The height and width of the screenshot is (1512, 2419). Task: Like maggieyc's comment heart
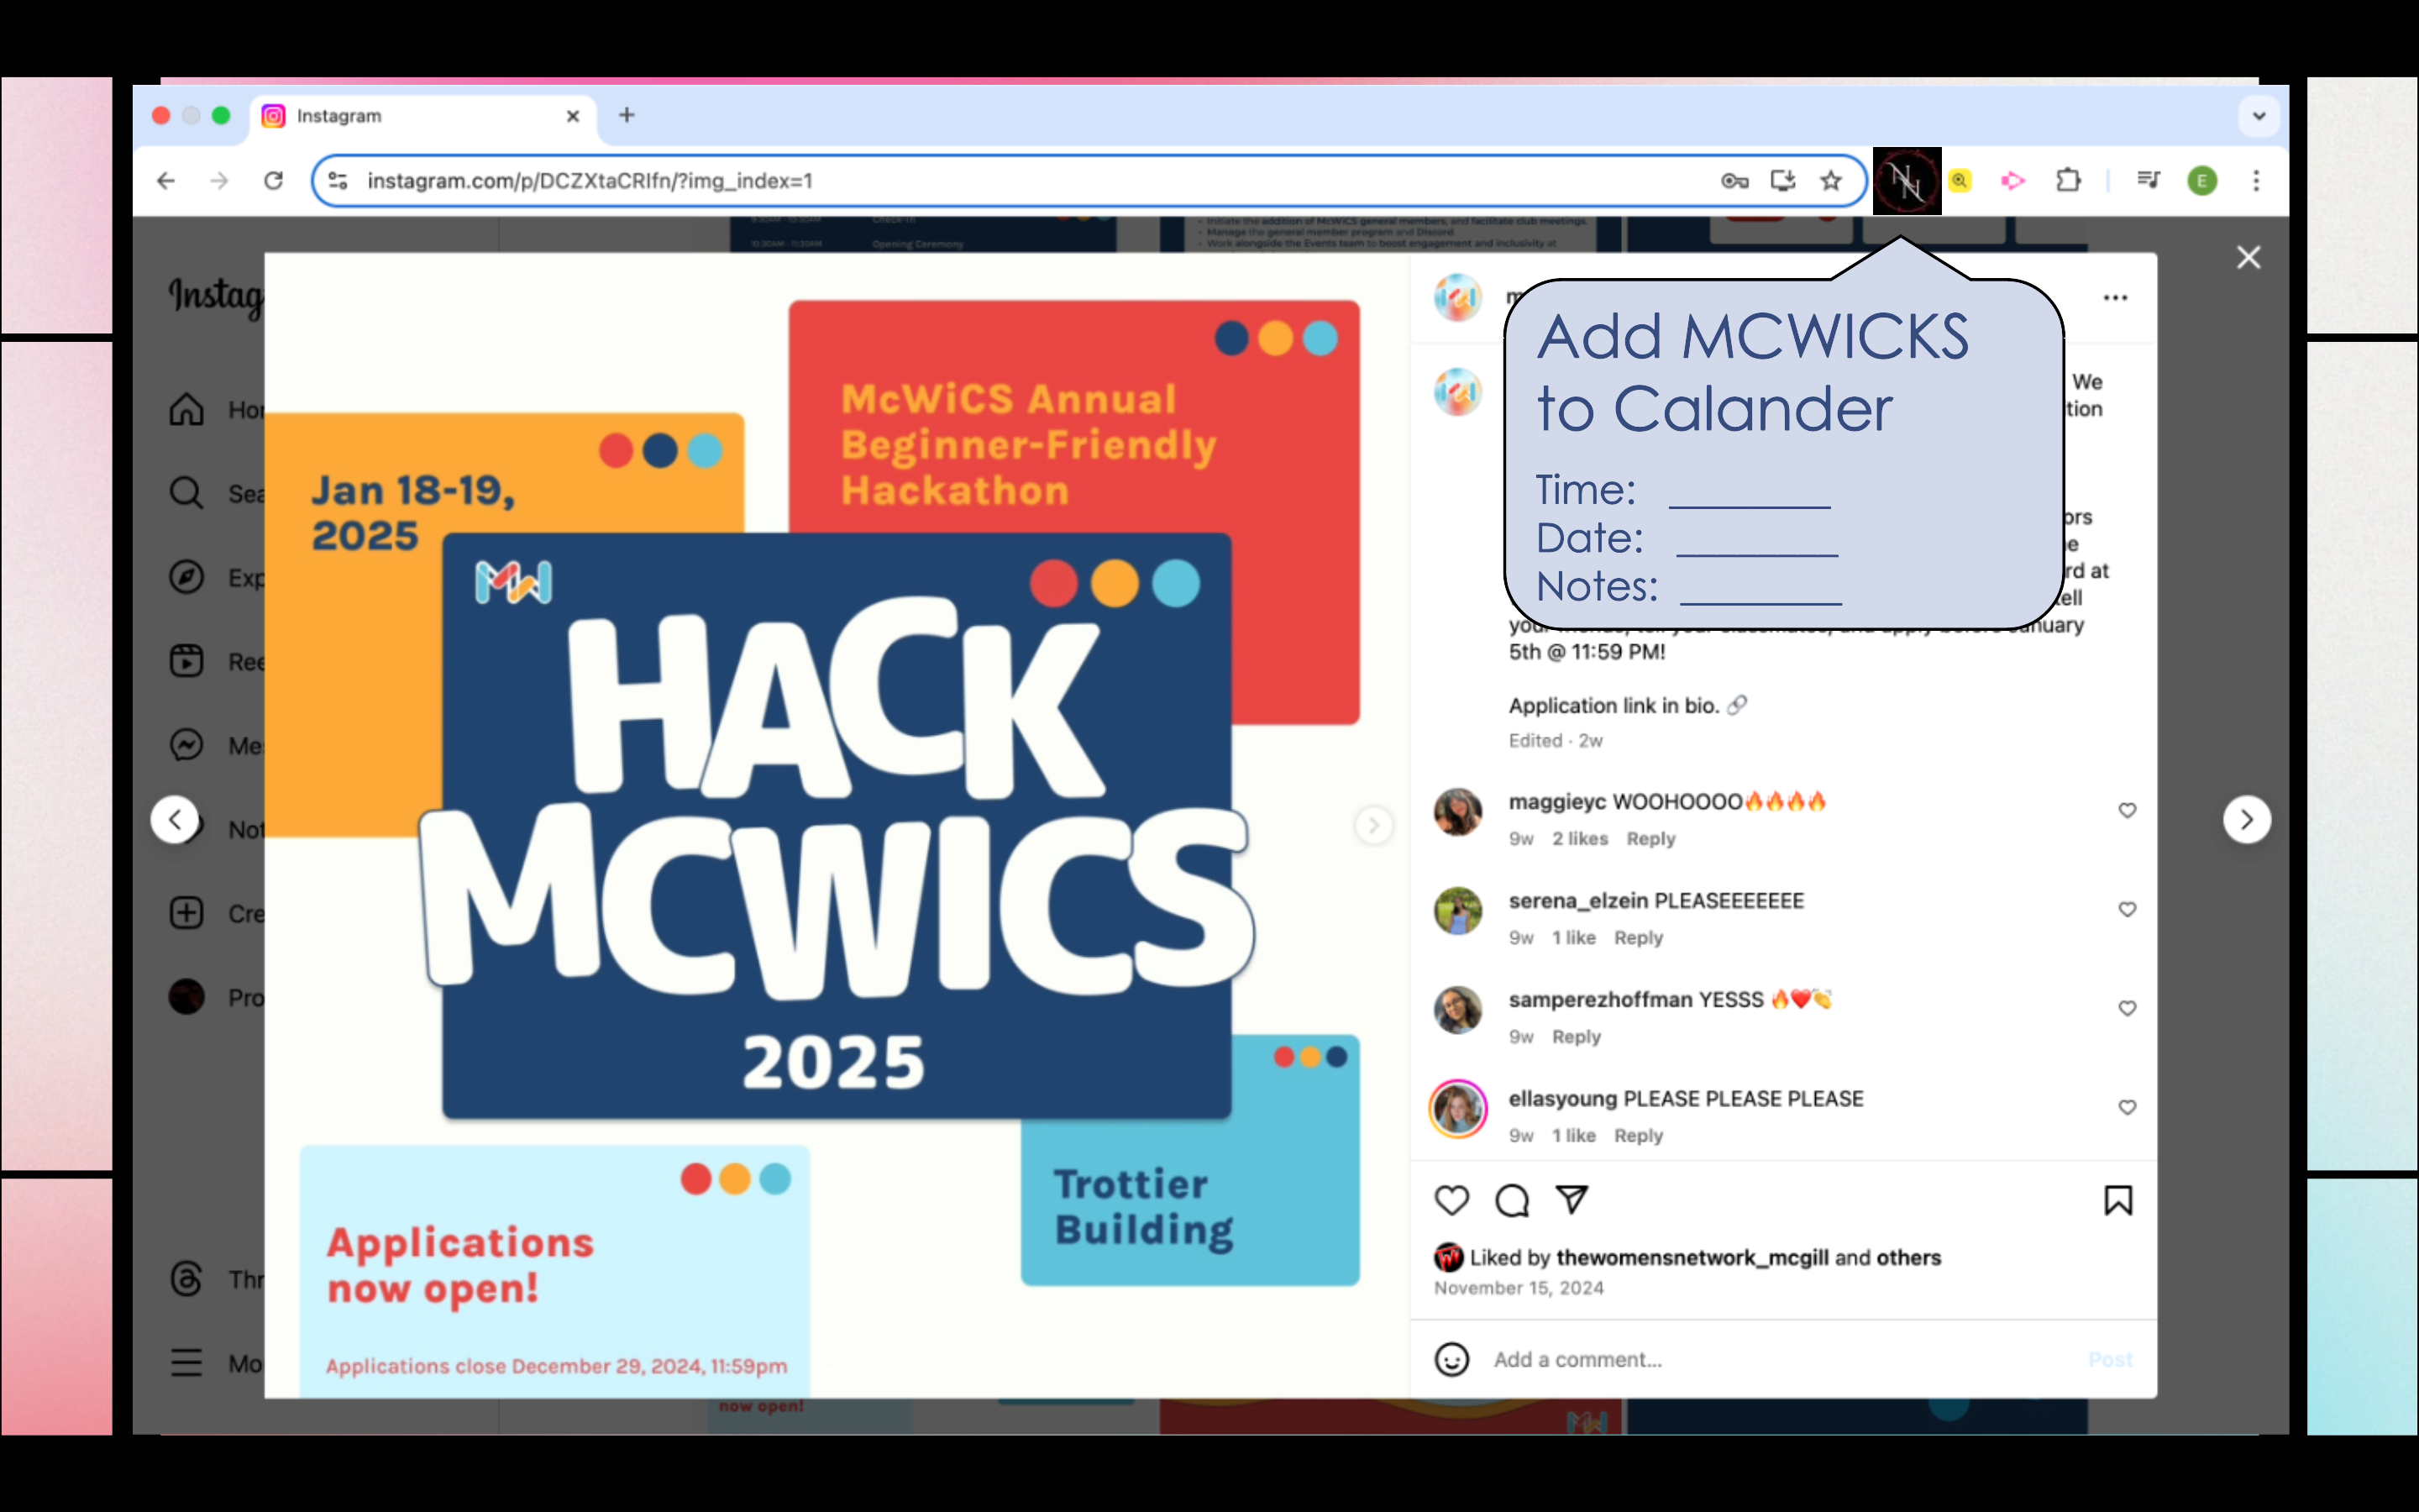click(x=2127, y=810)
